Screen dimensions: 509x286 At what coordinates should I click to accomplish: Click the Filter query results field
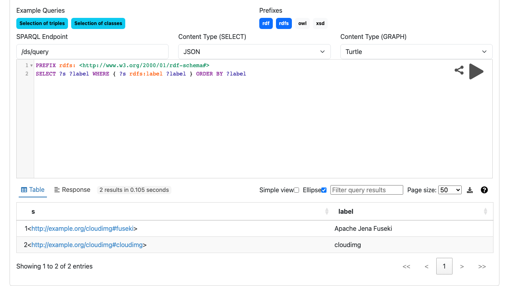pos(367,190)
